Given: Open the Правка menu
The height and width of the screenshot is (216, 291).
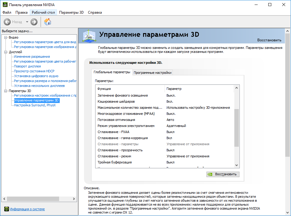Looking at the screenshot, I should pyautogui.click(x=22, y=12).
